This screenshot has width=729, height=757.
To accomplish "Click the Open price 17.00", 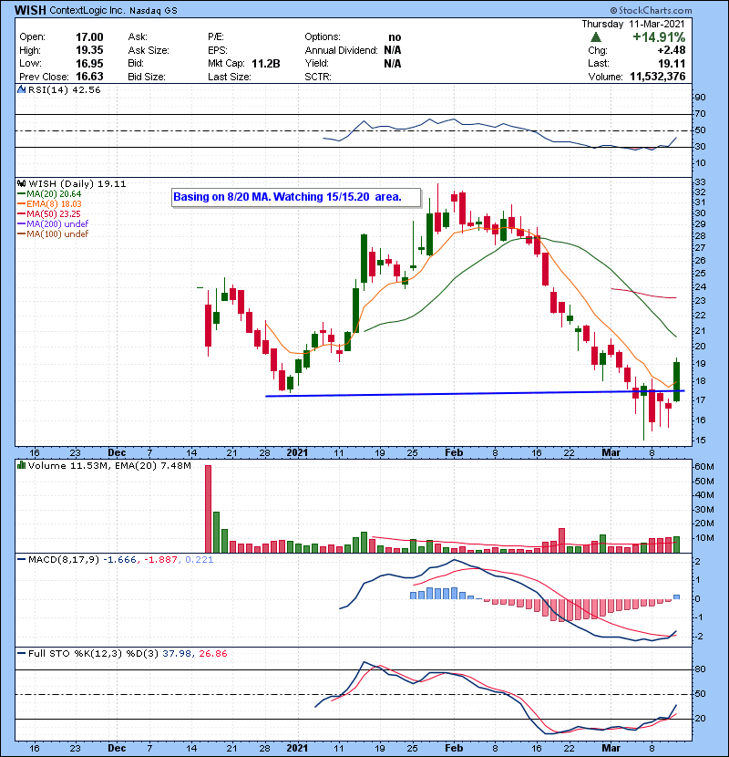I will (x=89, y=37).
